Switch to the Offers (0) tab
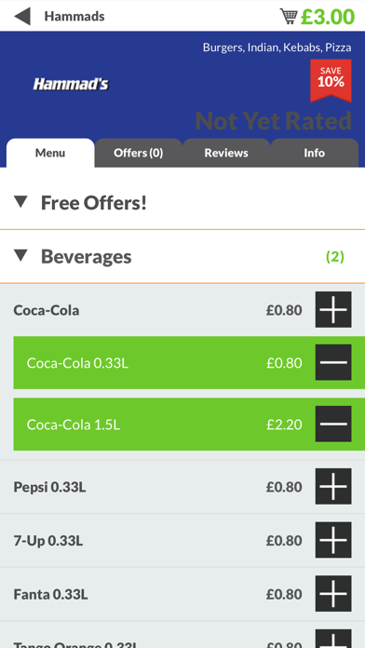 pos(138,153)
